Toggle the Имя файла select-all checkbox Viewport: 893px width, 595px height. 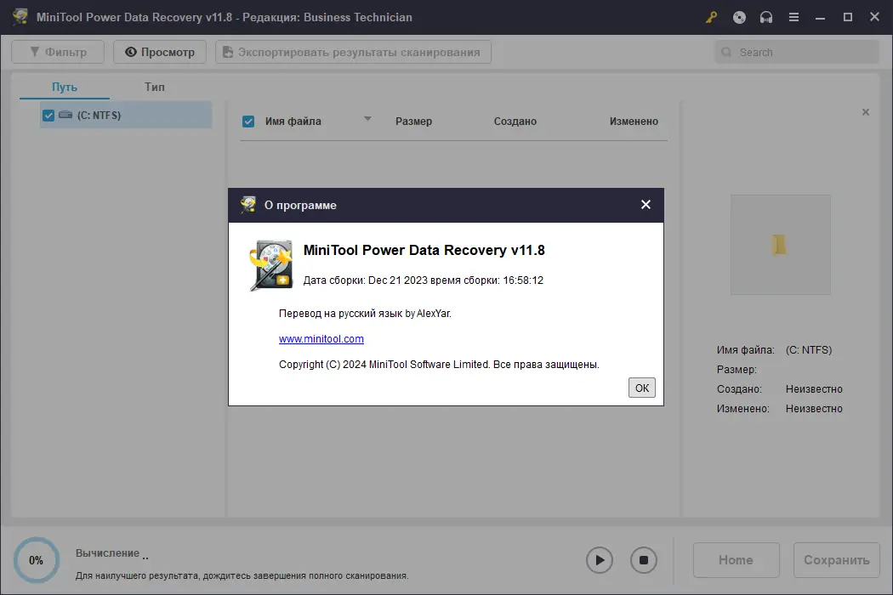click(x=248, y=122)
